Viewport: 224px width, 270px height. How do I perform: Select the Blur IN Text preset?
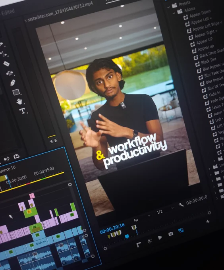pos(216,87)
